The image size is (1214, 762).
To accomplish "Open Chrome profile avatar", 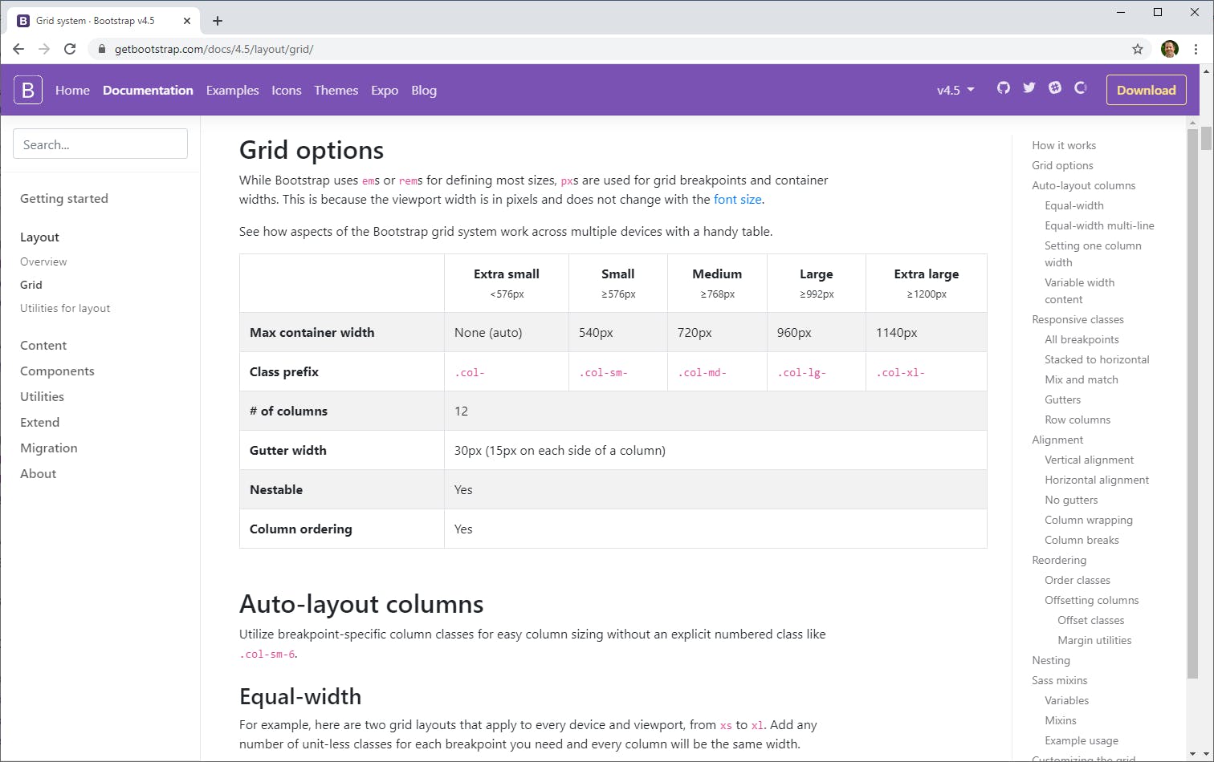I will (1170, 49).
